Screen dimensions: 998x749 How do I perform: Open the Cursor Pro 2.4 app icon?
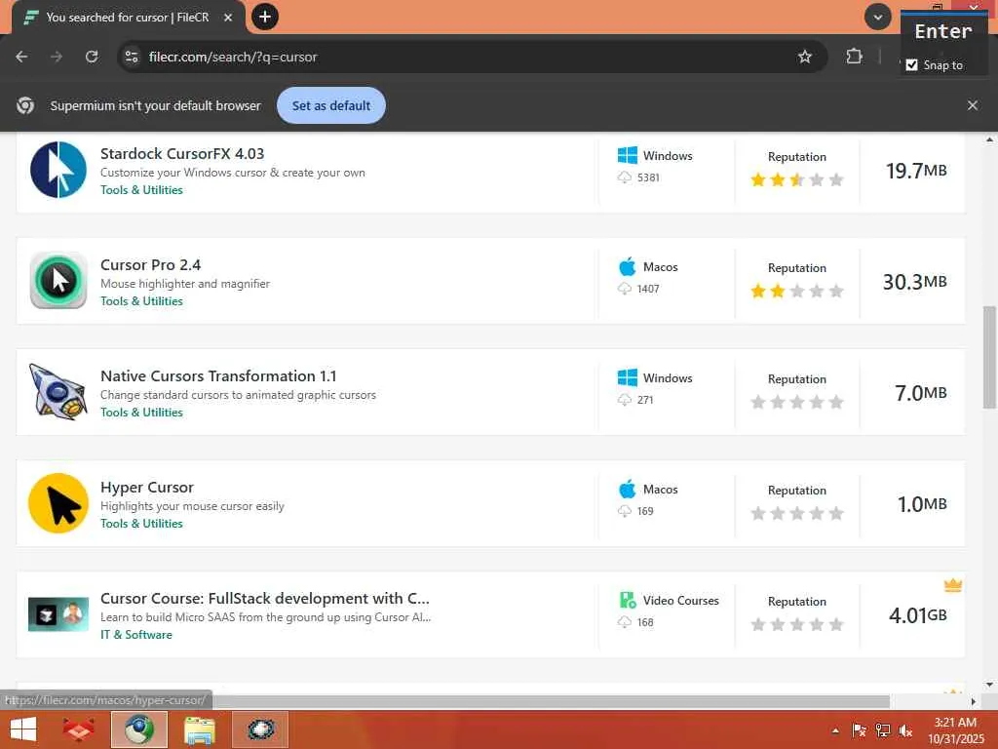click(x=58, y=280)
